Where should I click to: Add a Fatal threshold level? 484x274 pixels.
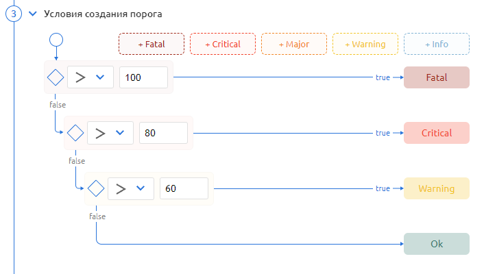click(x=152, y=44)
